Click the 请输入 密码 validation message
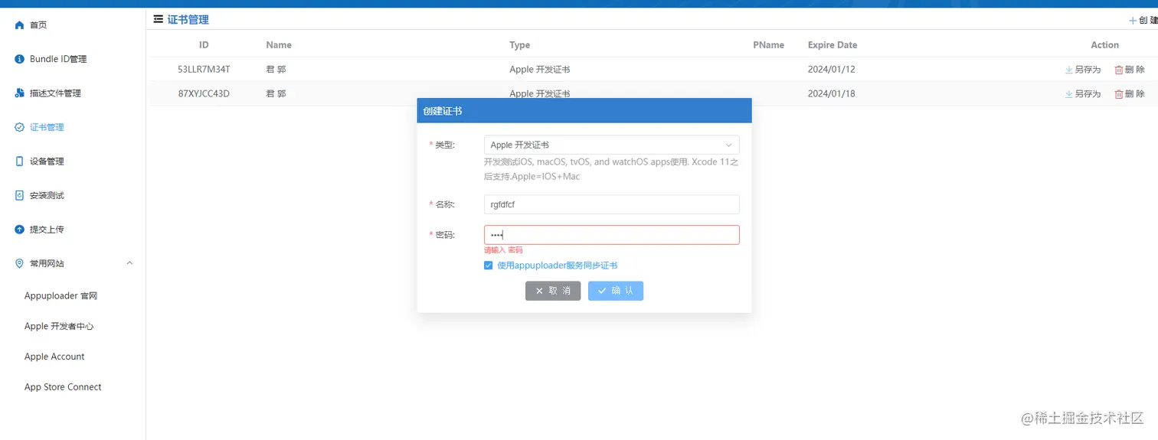The width and height of the screenshot is (1158, 440). click(x=503, y=250)
